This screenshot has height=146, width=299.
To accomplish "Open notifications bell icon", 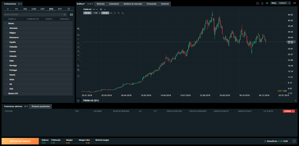I will tap(262, 3).
